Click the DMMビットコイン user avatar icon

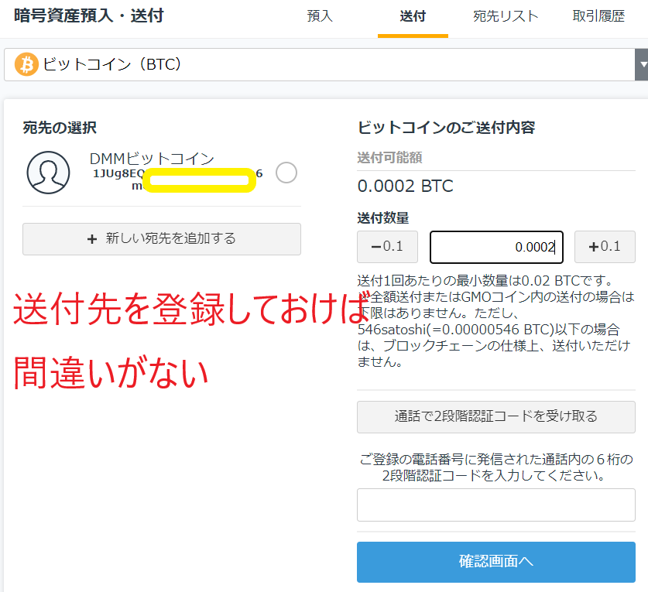click(48, 173)
